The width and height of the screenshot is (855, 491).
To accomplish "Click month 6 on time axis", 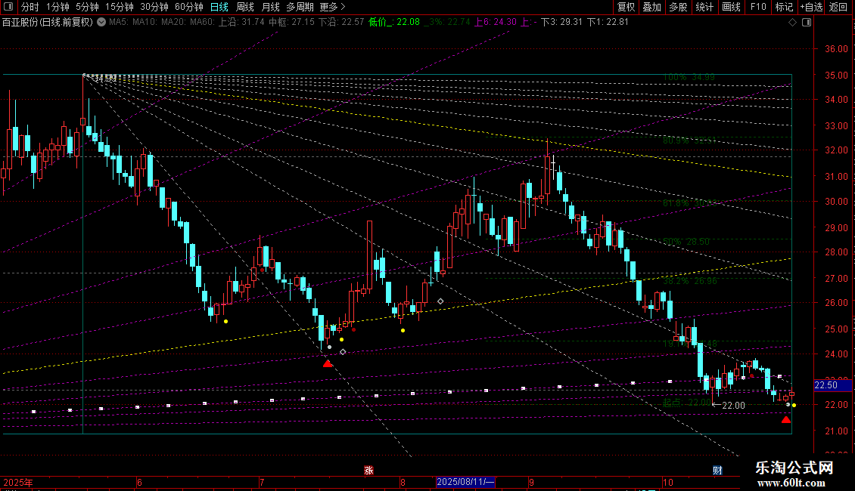I will (139, 482).
